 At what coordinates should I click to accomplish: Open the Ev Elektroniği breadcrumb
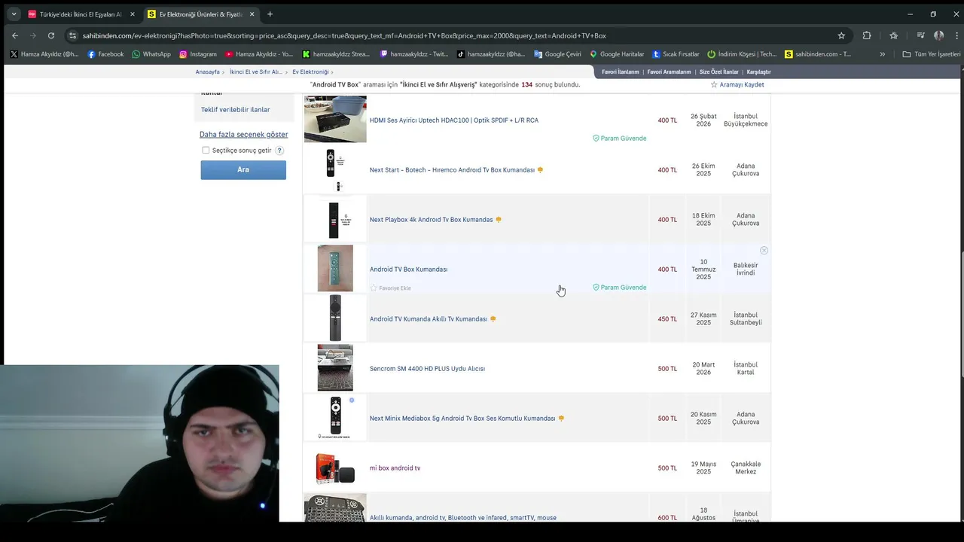[310, 72]
